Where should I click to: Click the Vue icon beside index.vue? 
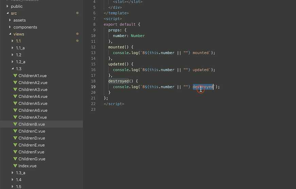[15, 166]
